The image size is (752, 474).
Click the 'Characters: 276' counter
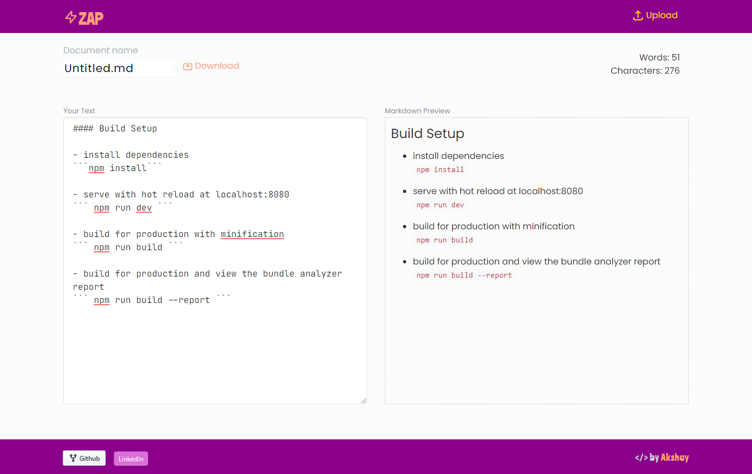coord(645,71)
